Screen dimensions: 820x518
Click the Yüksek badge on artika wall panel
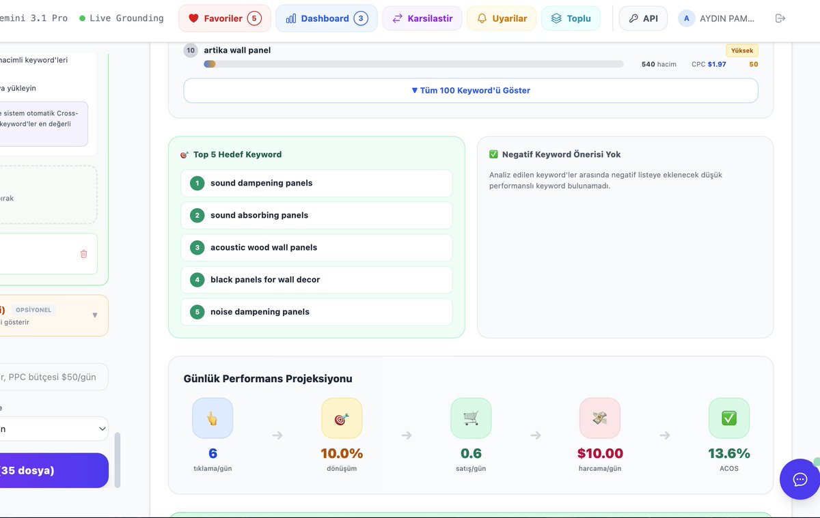(x=741, y=51)
